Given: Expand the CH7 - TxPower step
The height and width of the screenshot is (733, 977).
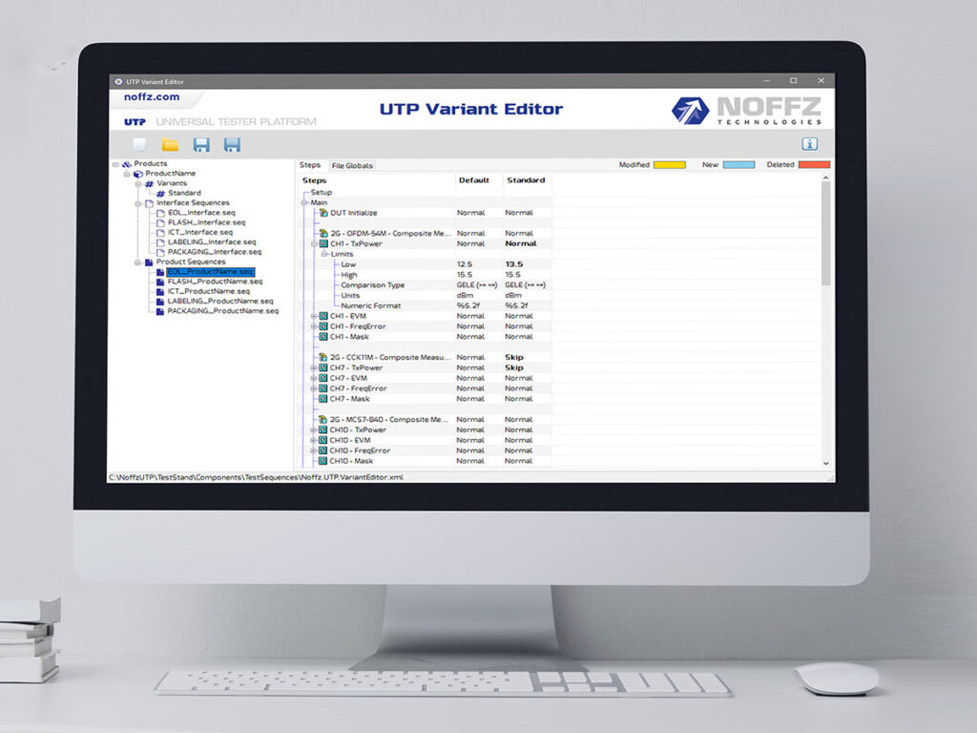Looking at the screenshot, I should 314,367.
